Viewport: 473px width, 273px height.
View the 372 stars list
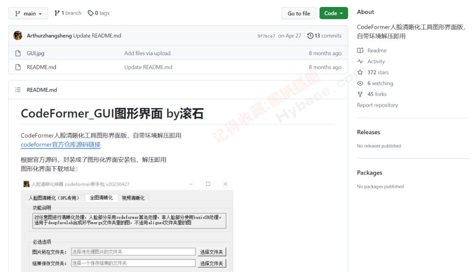click(378, 72)
